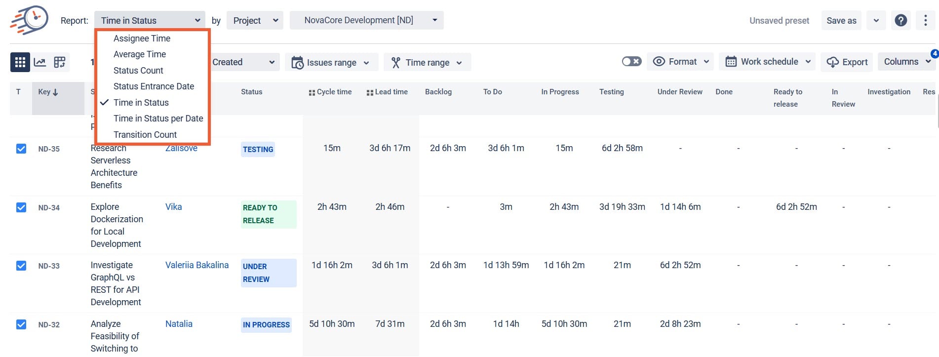
Task: Uncheck the ND-35 row checkbox
Action: (21, 149)
